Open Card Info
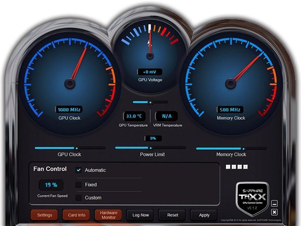 (76, 215)
